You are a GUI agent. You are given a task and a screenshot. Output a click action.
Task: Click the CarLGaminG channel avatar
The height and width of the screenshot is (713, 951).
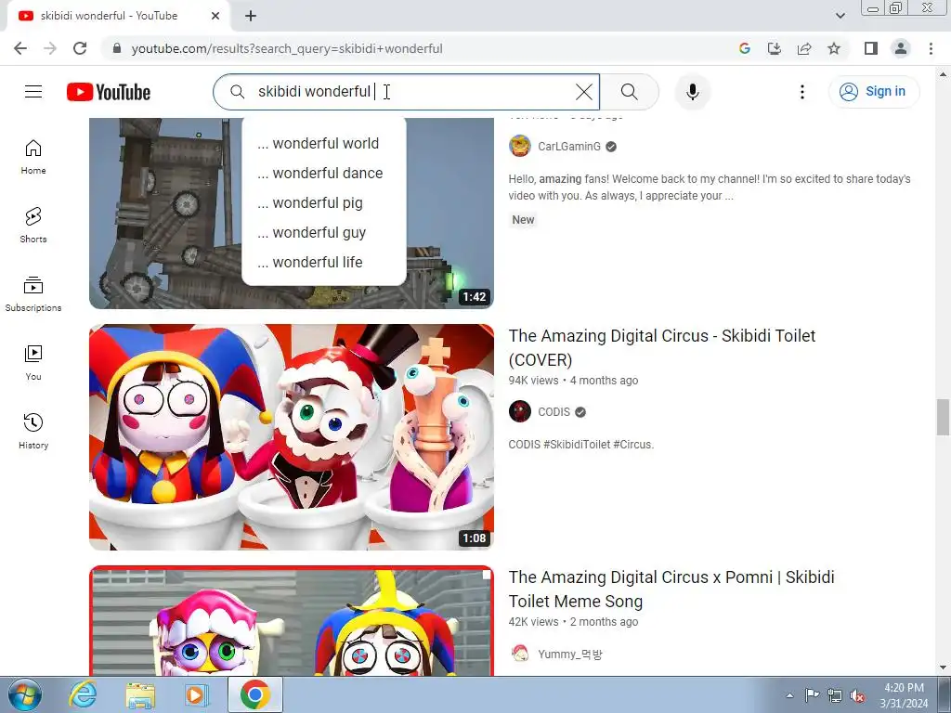[520, 146]
